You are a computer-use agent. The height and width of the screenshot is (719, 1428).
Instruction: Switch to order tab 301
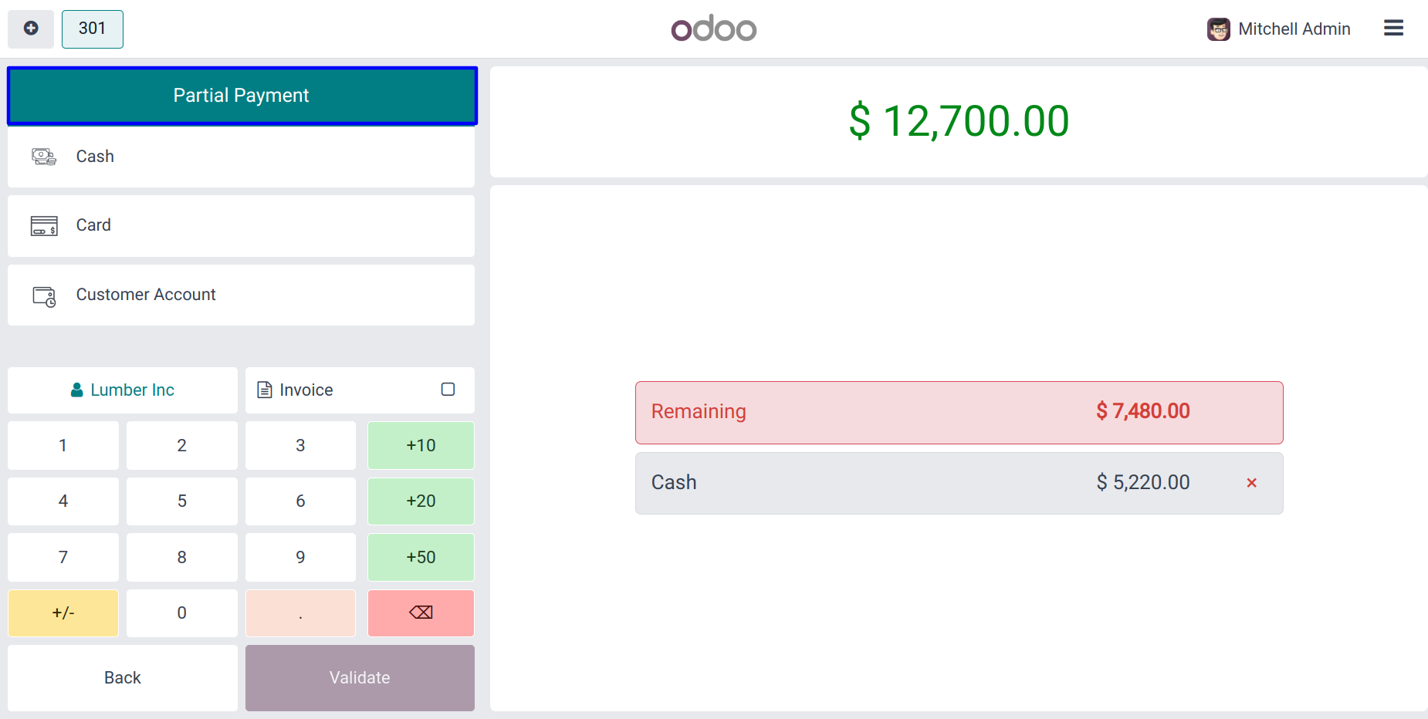(93, 29)
